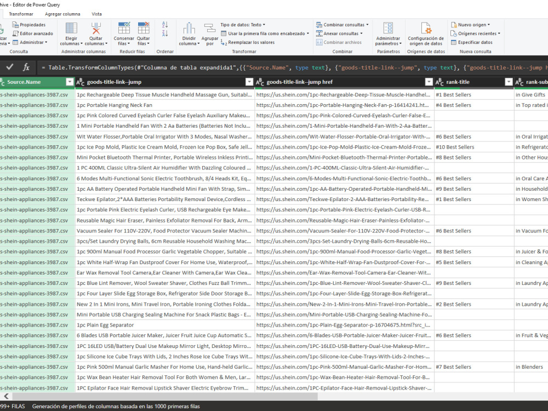The width and height of the screenshot is (548, 411).
Task: Click the column profiling status bar text
Action: (116, 407)
